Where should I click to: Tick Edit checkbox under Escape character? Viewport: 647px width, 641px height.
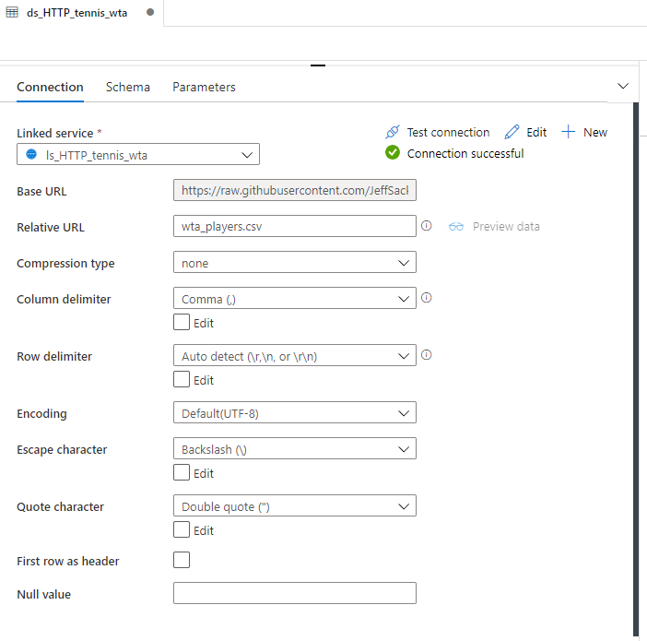(x=182, y=473)
